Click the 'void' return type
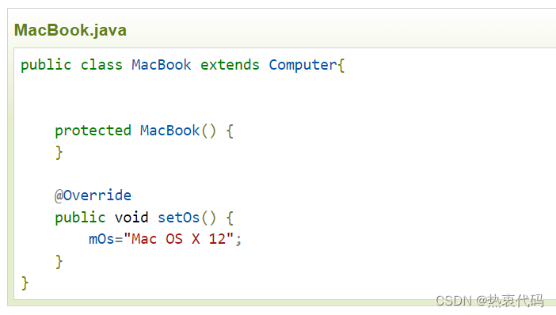Viewport: 556px width, 315px height. tap(131, 218)
